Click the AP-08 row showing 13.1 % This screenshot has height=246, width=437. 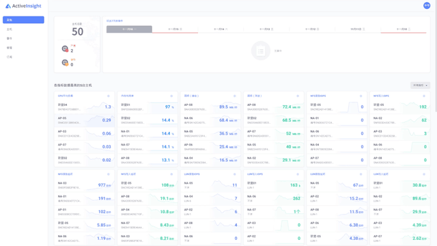click(147, 160)
